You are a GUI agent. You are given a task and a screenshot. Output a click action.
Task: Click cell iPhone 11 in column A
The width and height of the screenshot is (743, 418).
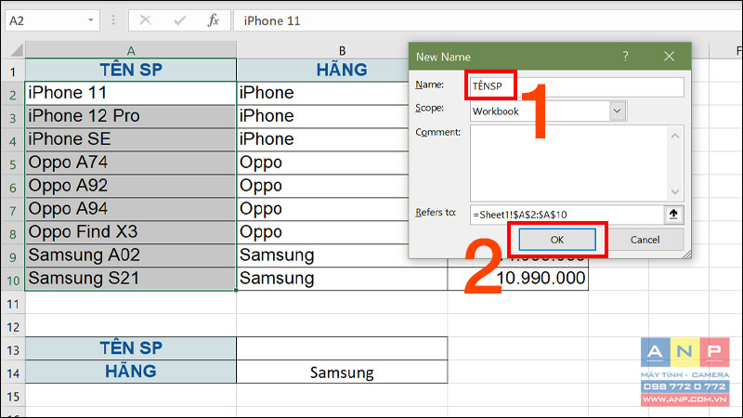click(x=131, y=93)
